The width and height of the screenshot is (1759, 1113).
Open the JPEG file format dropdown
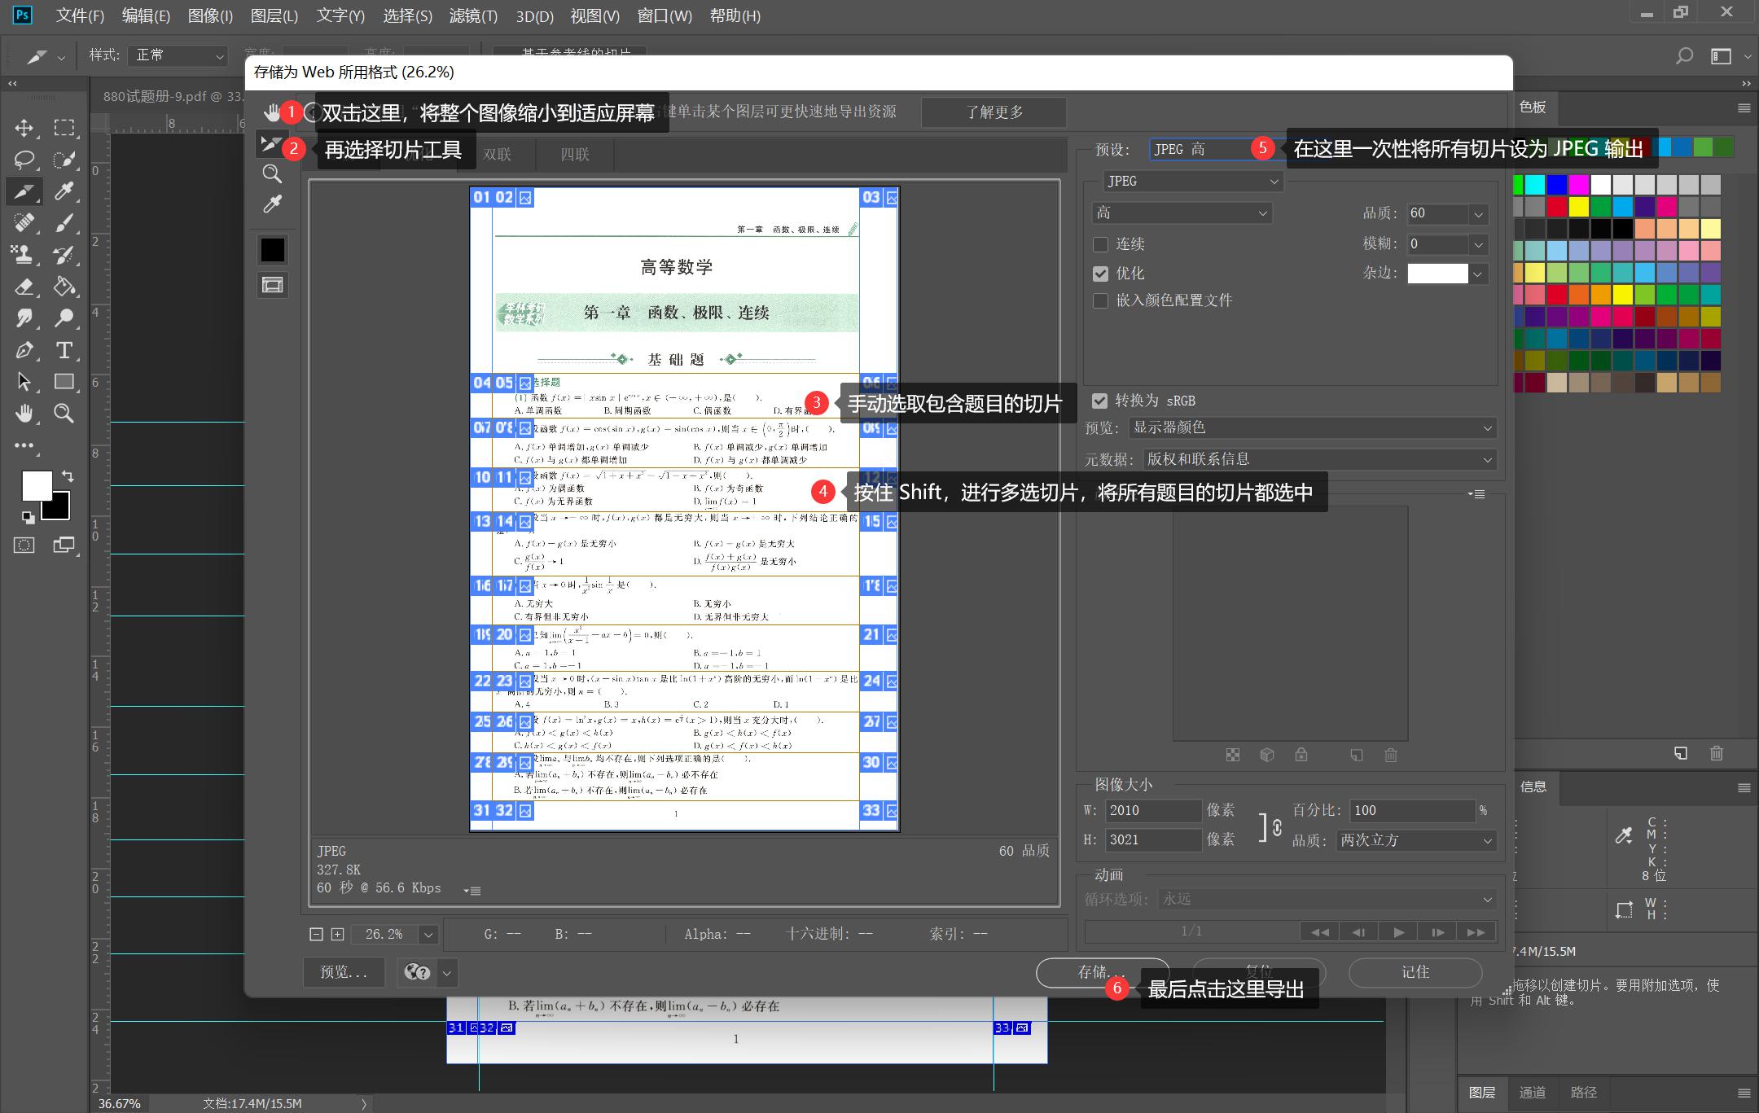(1193, 182)
